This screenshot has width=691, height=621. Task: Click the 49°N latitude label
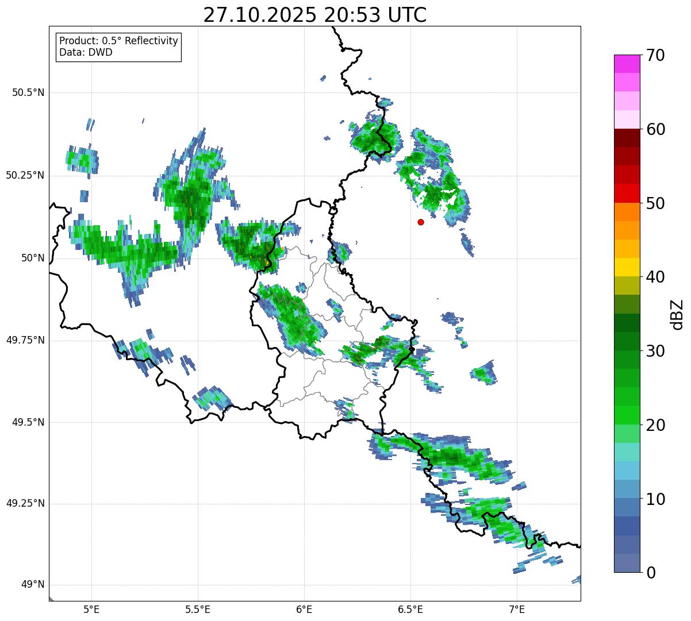[x=33, y=584]
